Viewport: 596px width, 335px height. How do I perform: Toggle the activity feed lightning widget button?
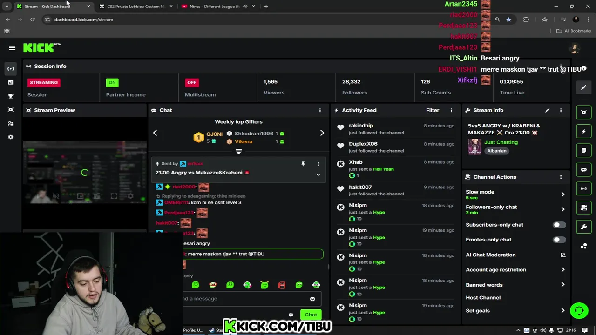coord(584,132)
